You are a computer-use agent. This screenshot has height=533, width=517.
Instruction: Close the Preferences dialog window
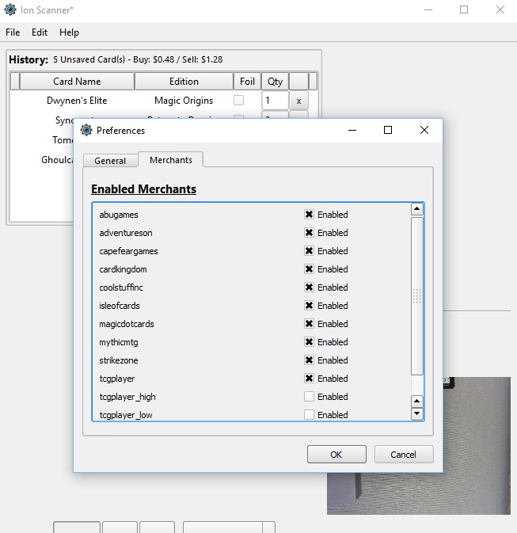425,130
